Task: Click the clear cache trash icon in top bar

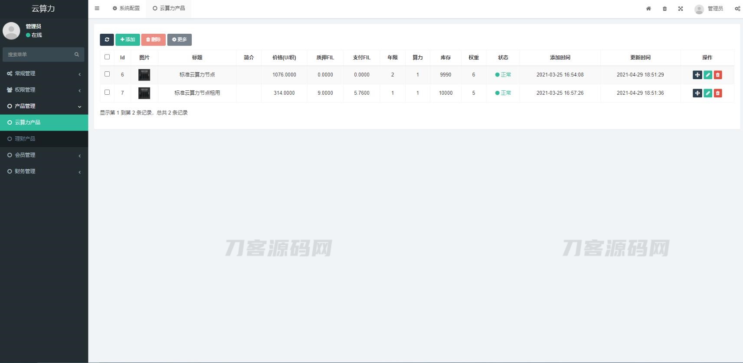Action: [x=664, y=9]
